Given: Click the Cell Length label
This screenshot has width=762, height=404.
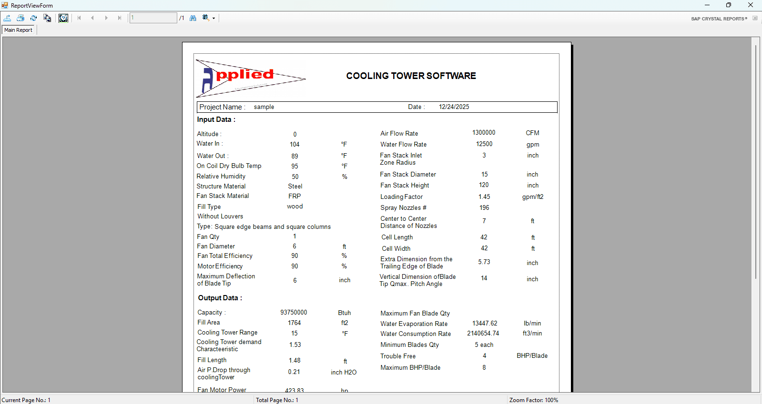Looking at the screenshot, I should pos(397,237).
